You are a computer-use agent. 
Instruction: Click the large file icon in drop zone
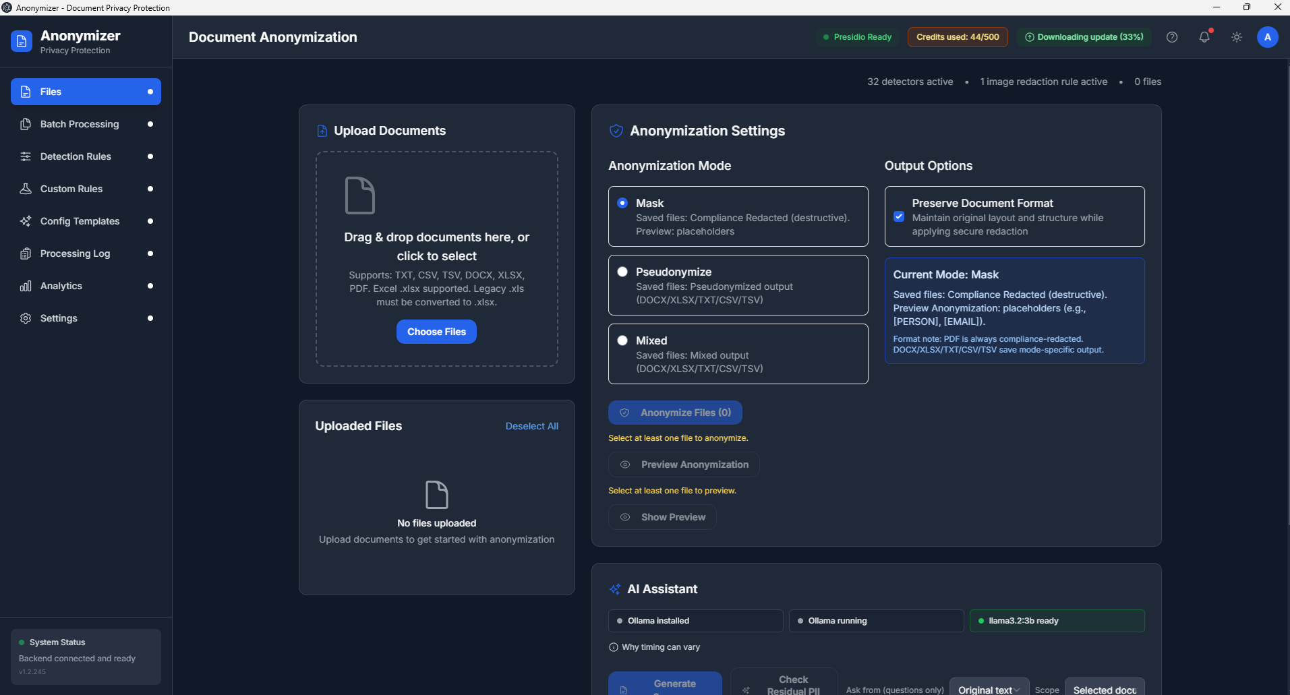[x=359, y=195]
